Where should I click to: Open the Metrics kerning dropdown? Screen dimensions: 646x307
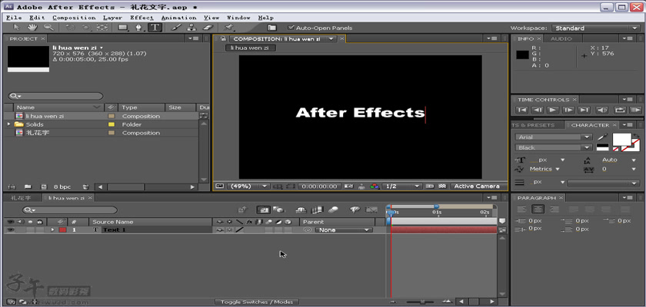(544, 169)
